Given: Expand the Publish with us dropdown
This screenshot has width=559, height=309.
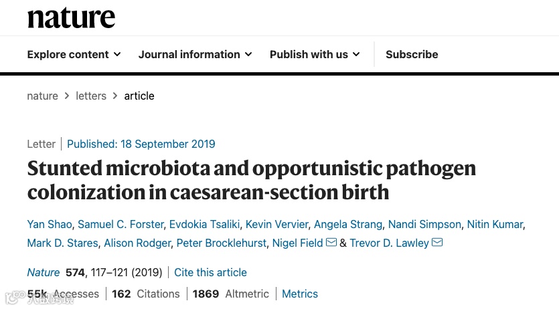Looking at the screenshot, I should [x=315, y=55].
